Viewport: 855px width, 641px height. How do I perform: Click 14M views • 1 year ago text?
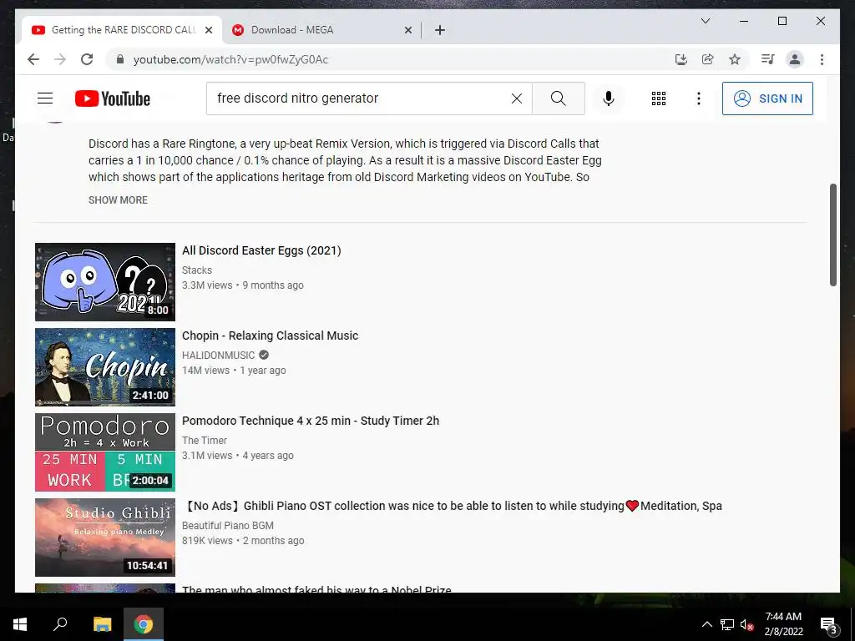(234, 370)
